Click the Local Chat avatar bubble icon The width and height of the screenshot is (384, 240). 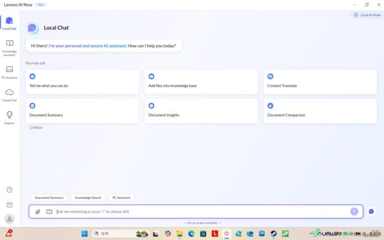tap(32, 28)
